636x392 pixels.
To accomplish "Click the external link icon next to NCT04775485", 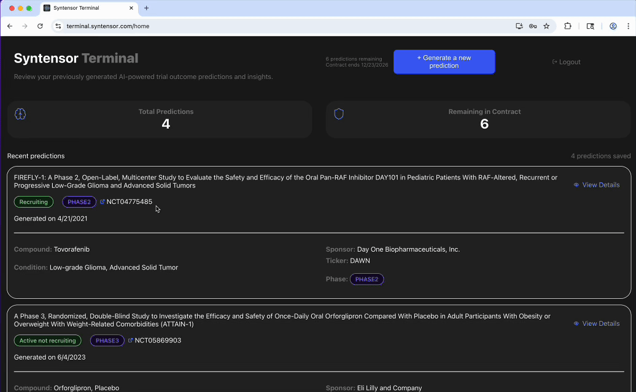I will 103,202.
